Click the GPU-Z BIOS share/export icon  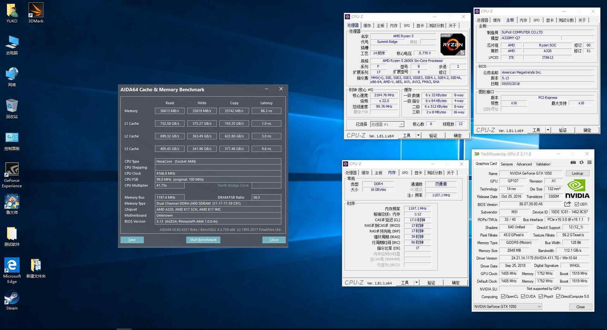(567, 204)
